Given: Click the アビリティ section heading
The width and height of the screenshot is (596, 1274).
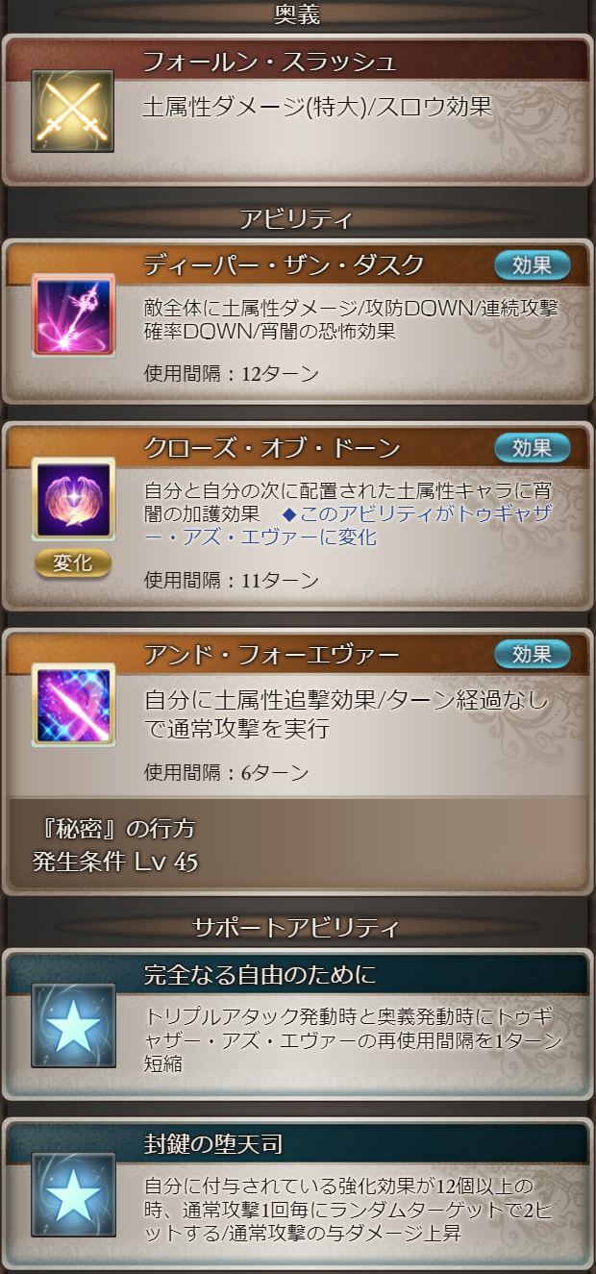Looking at the screenshot, I should click(296, 218).
